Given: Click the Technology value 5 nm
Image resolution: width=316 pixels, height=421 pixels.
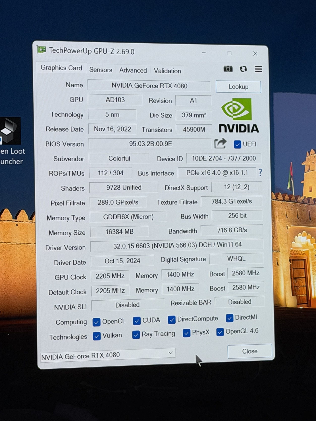Looking at the screenshot, I should click(112, 115).
